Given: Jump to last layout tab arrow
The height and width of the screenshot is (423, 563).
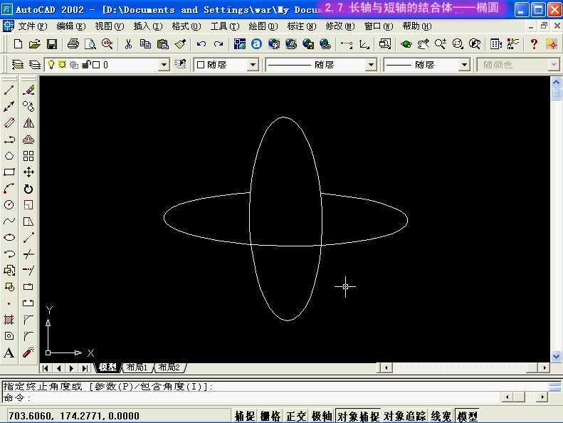Looking at the screenshot, I should click(x=85, y=368).
